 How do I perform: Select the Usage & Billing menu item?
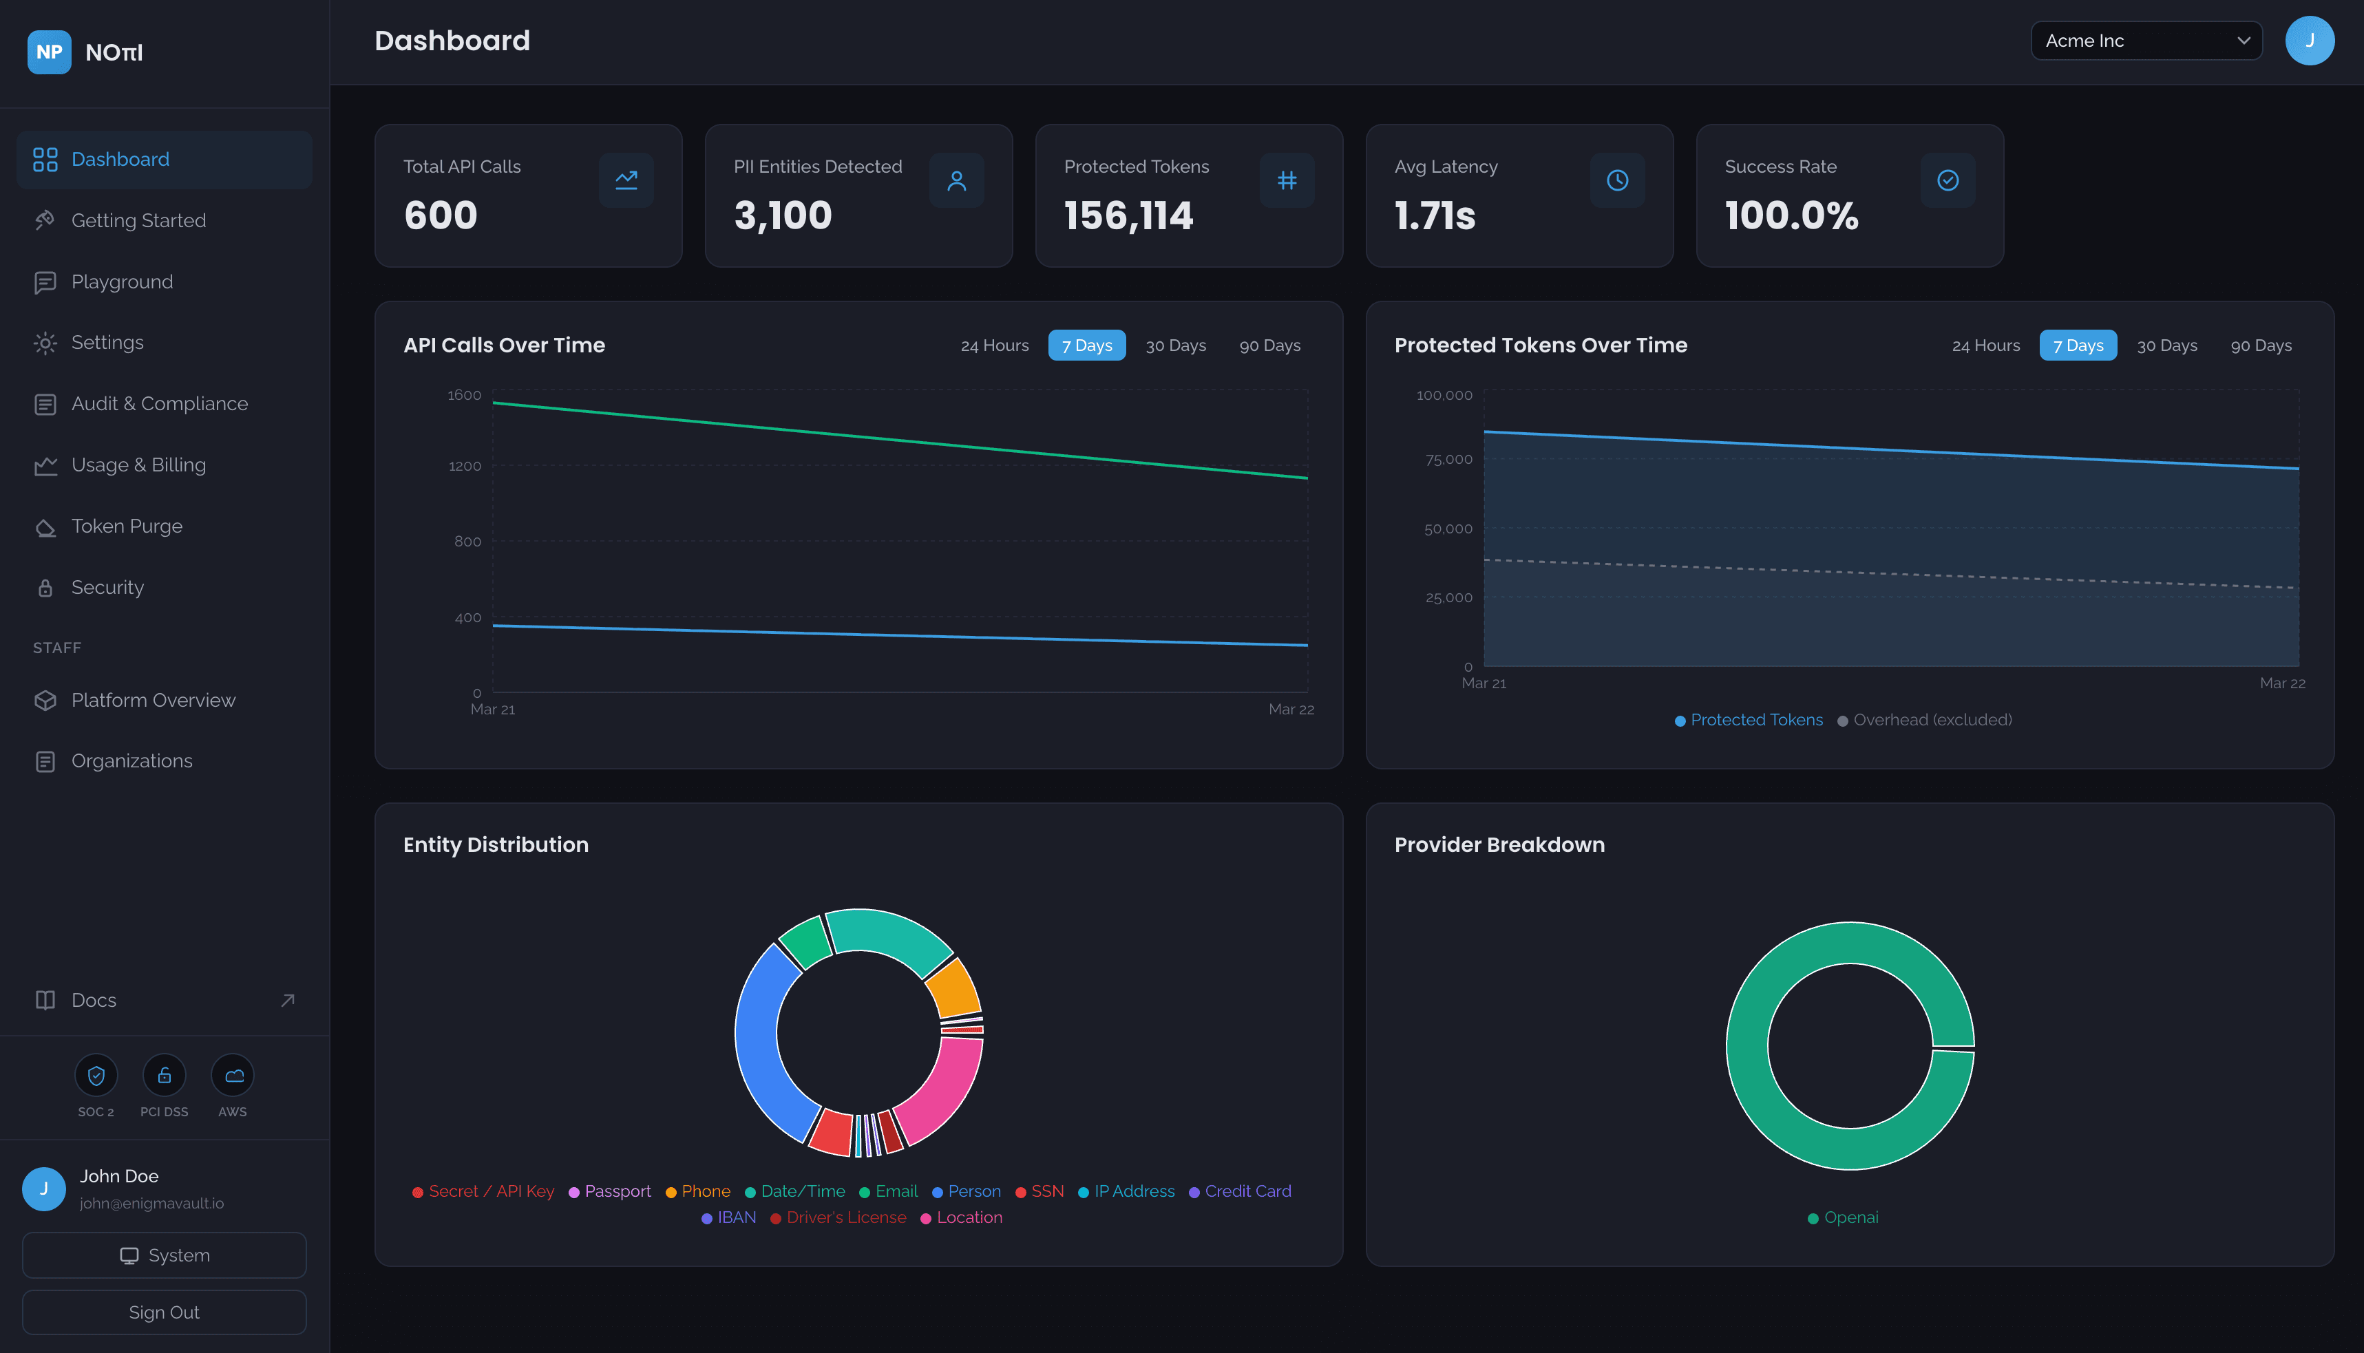pyautogui.click(x=139, y=465)
